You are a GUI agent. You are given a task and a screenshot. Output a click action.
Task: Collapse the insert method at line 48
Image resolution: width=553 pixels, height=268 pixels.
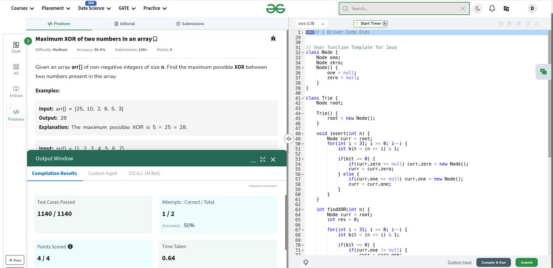click(303, 134)
